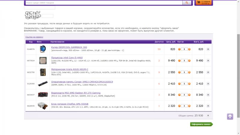240x135 pixels.
Task: Decrease quantity of Corsair XMS3 memory
Action: (x=179, y=84)
